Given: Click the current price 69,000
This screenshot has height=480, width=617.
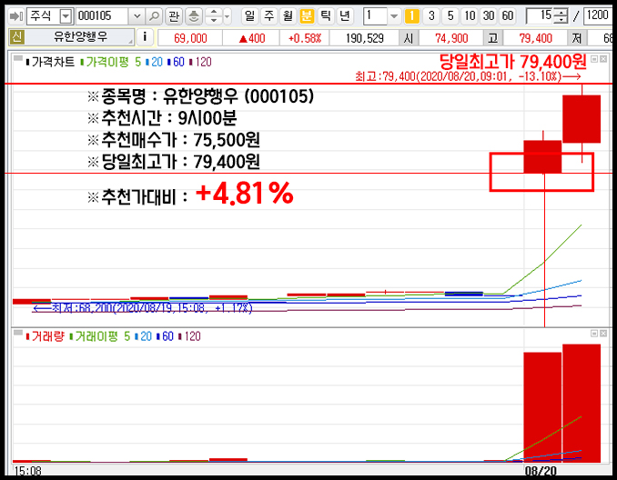Looking at the screenshot, I should click(x=190, y=38).
